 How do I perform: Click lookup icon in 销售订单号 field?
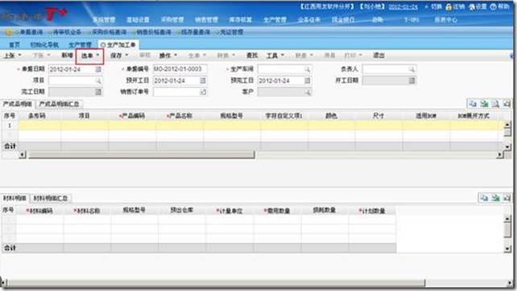point(203,92)
